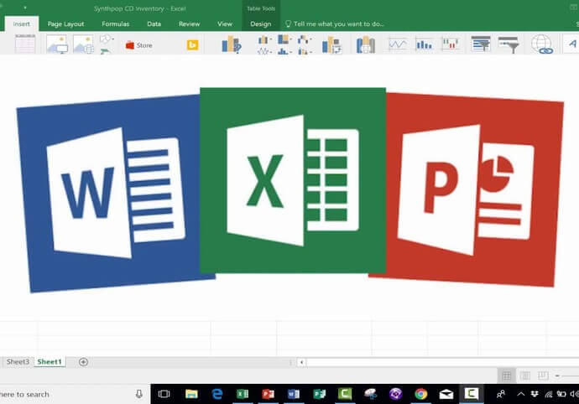Show hidden system tray icons
The image size is (579, 404).
(520, 395)
